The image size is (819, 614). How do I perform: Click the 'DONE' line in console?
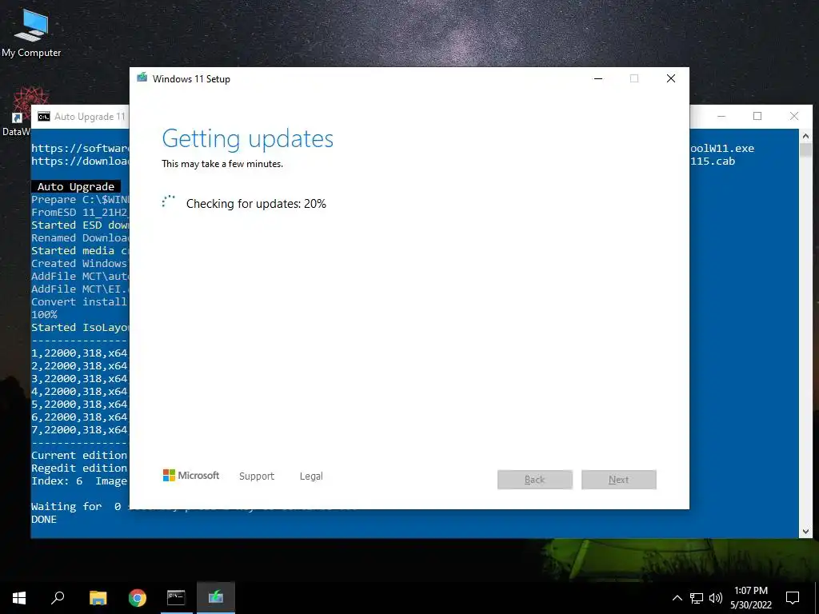tap(44, 520)
